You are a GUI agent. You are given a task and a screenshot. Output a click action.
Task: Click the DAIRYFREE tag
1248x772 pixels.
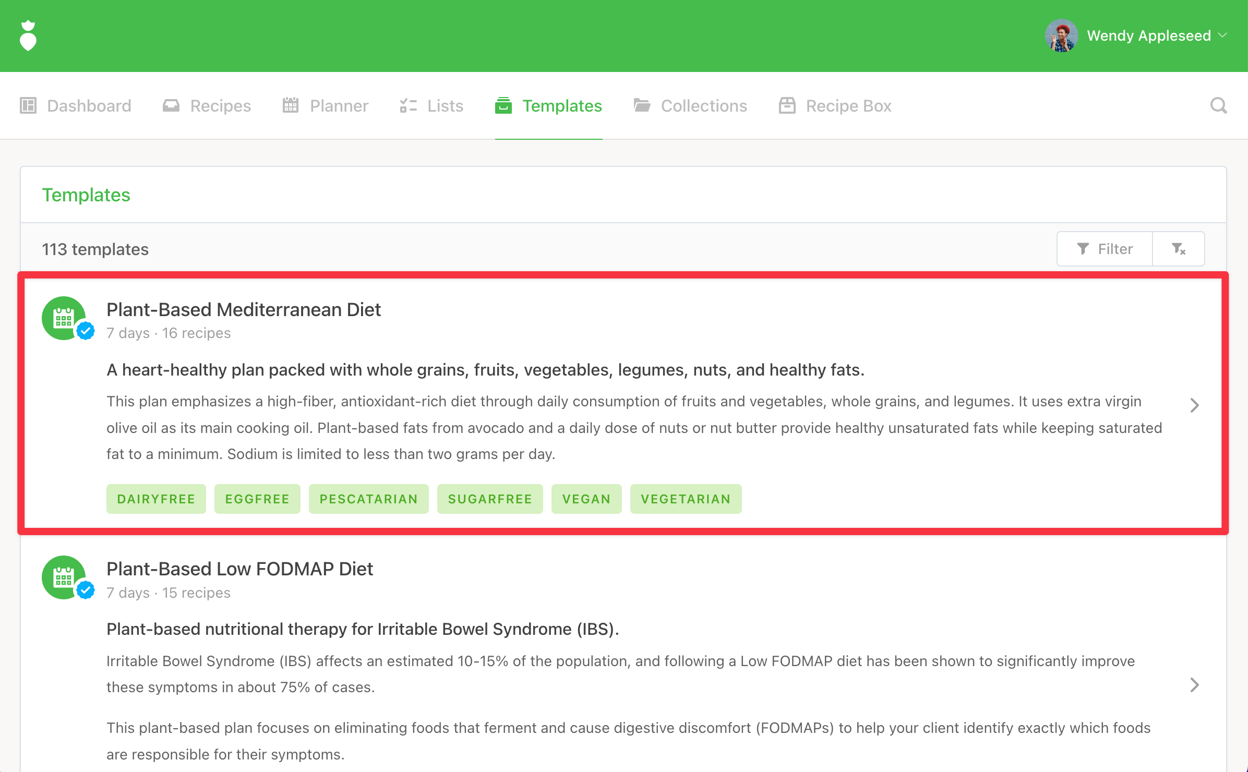point(156,499)
